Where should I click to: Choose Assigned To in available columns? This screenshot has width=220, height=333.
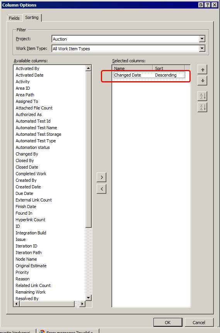click(27, 101)
